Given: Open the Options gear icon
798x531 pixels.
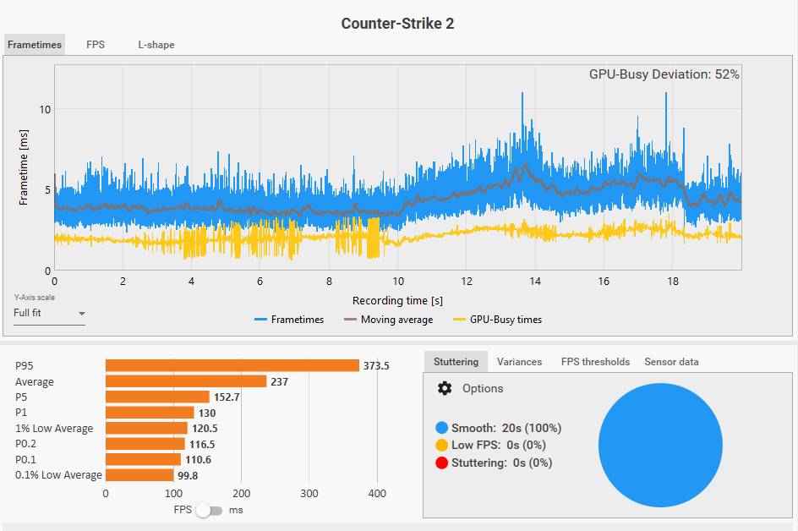Looking at the screenshot, I should 445,389.
